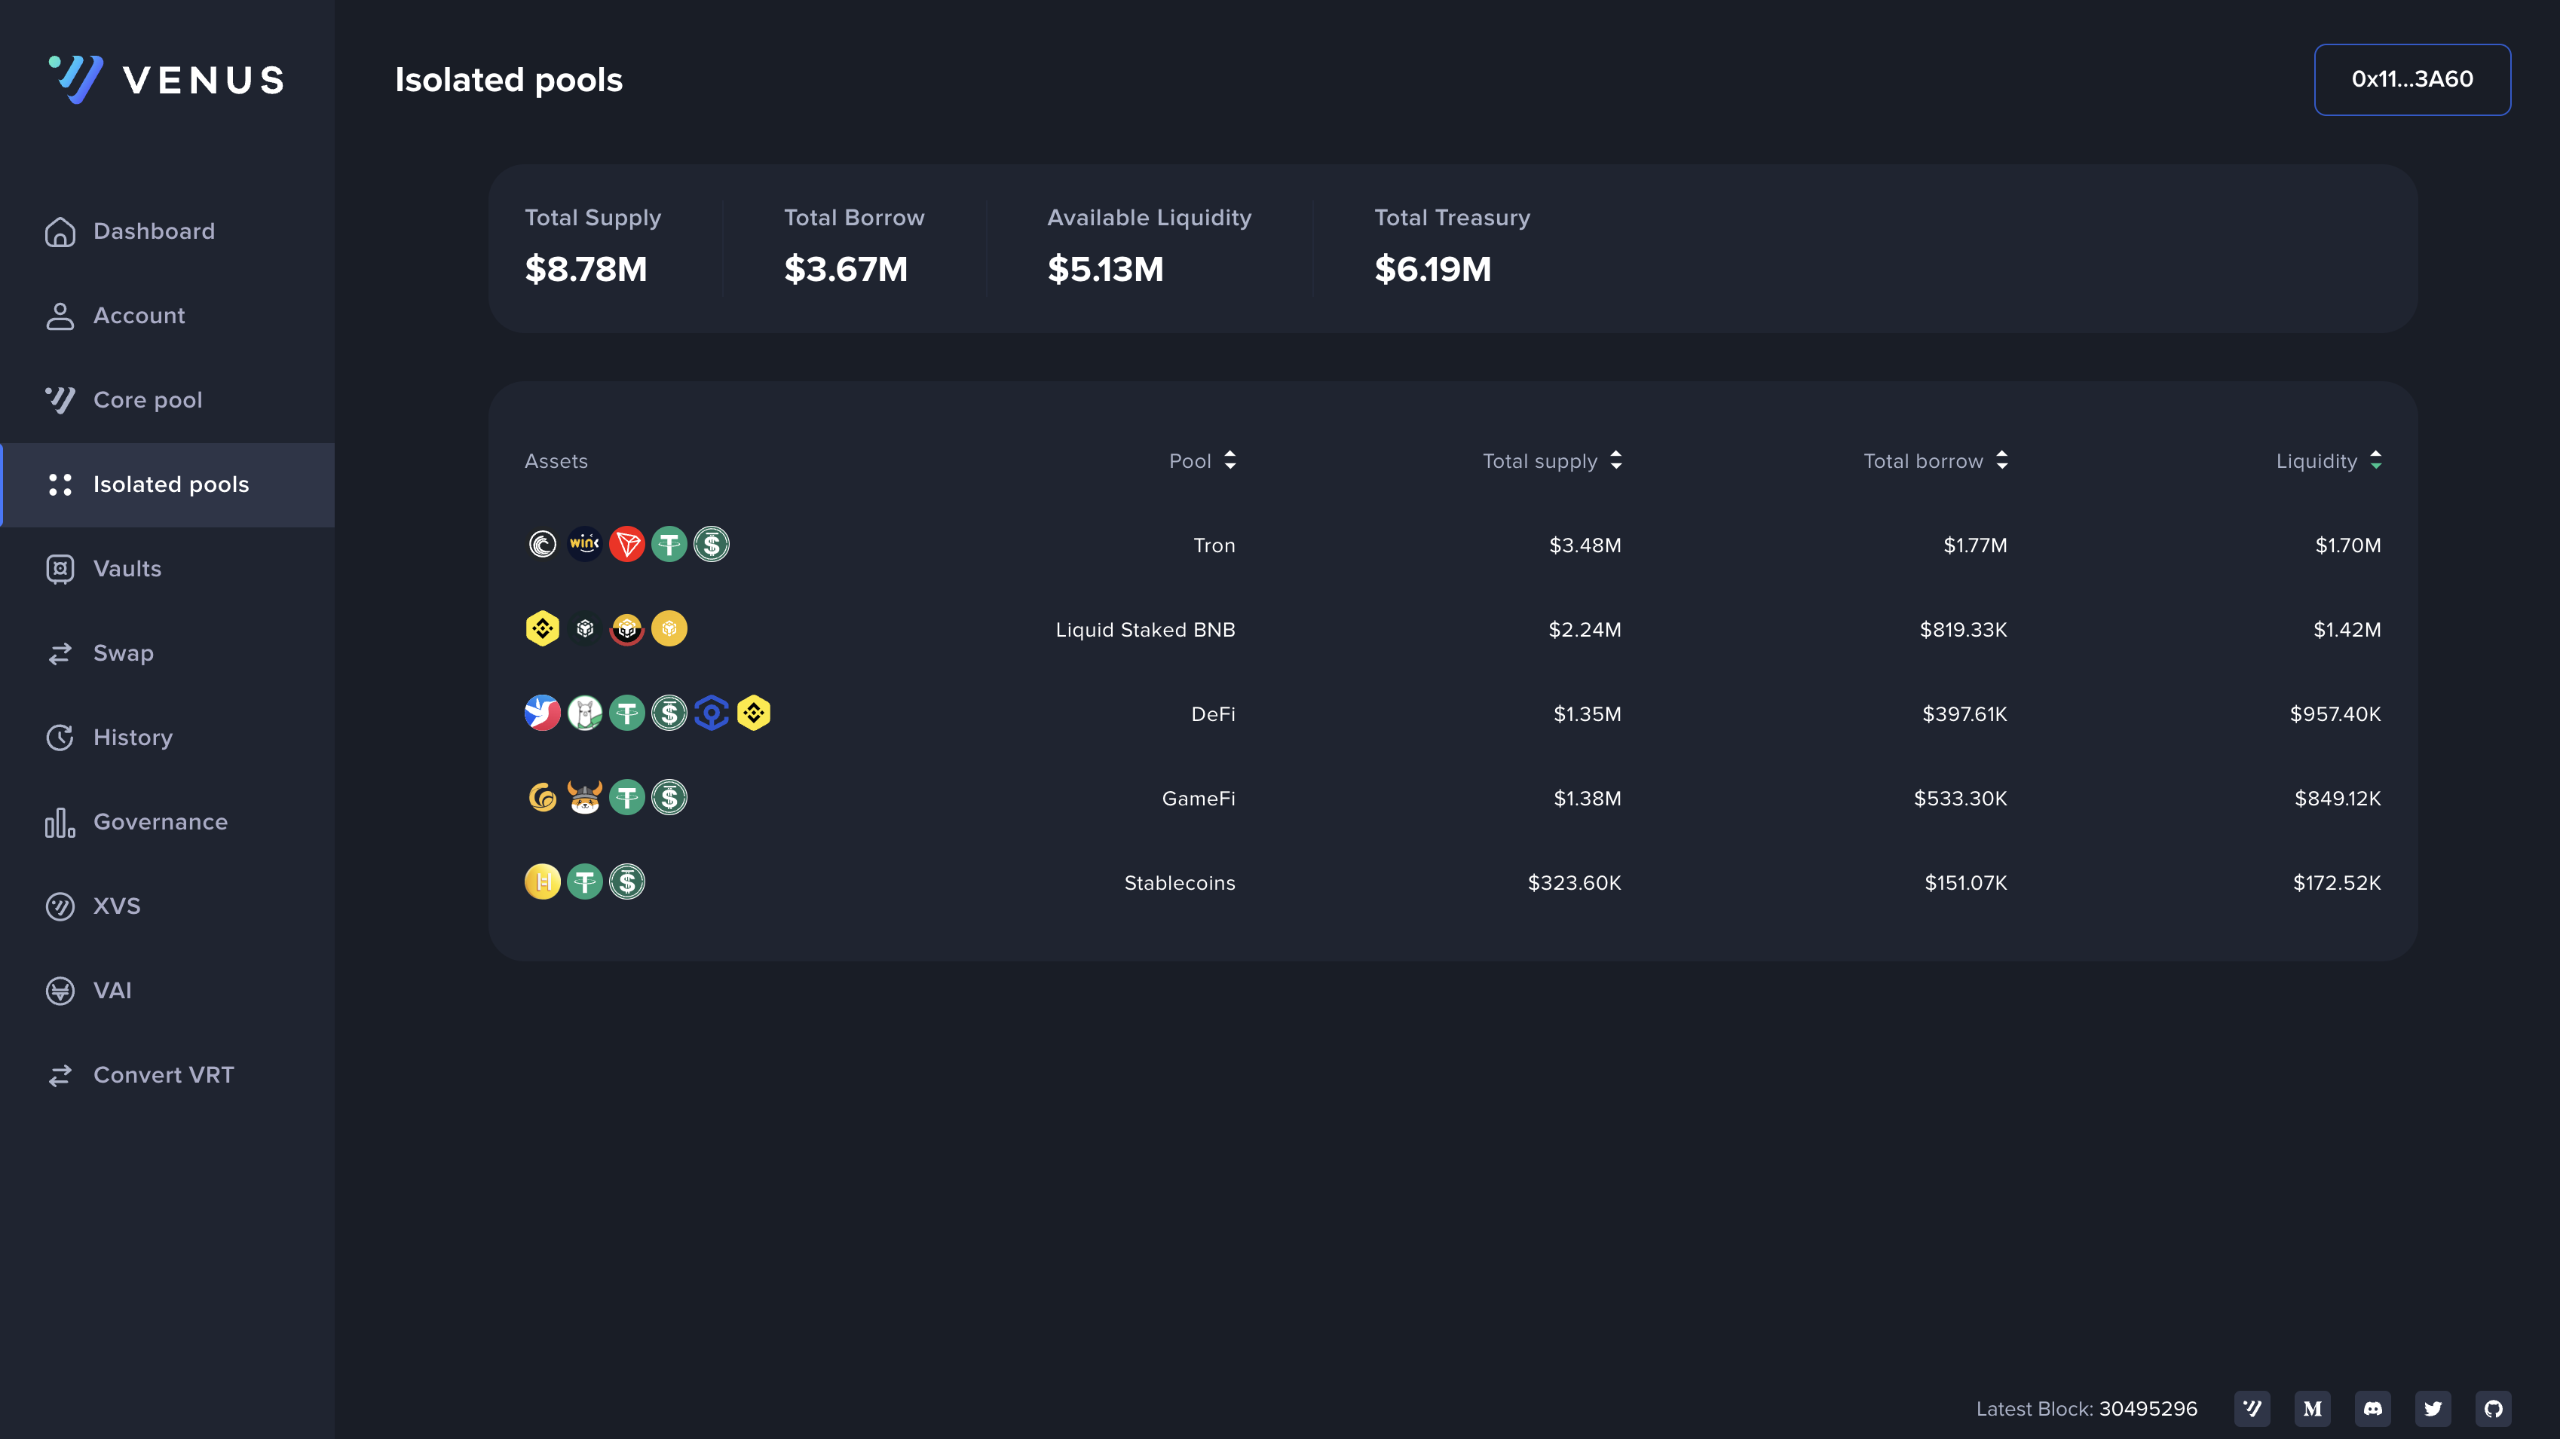Click the WIN token icon in Tron row
The width and height of the screenshot is (2560, 1439).
[584, 544]
